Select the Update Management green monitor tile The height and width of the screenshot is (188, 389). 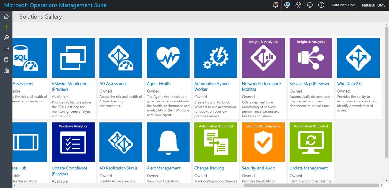[x=311, y=142]
